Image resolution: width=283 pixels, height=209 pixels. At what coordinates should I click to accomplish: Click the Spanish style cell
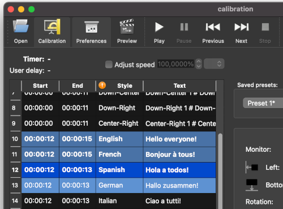pyautogui.click(x=119, y=170)
